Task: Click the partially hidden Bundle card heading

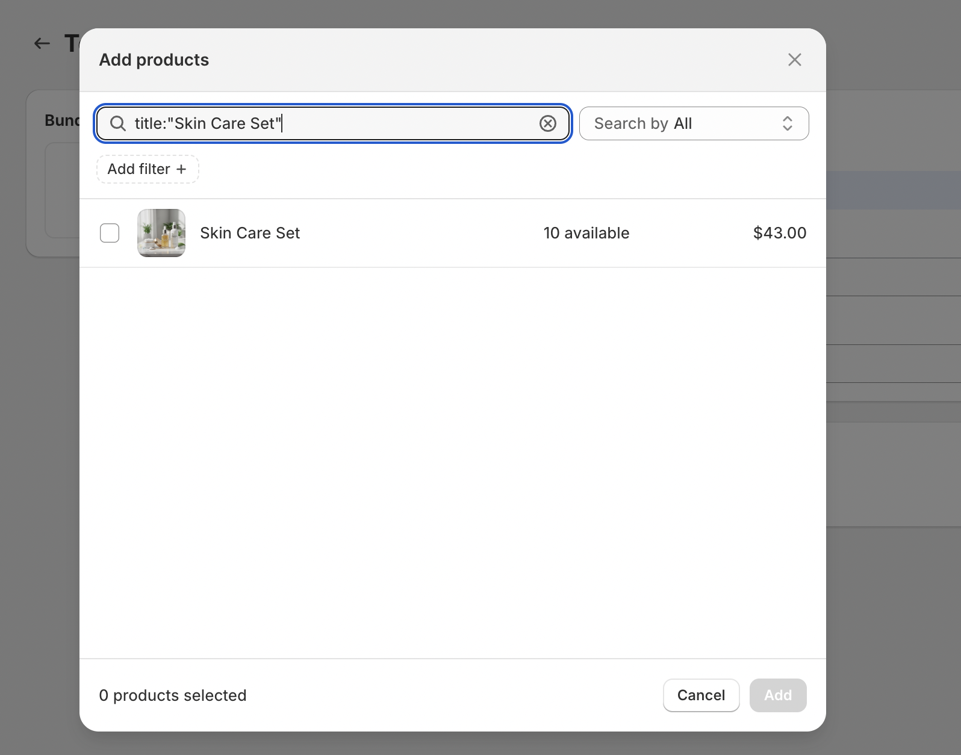Action: click(62, 120)
